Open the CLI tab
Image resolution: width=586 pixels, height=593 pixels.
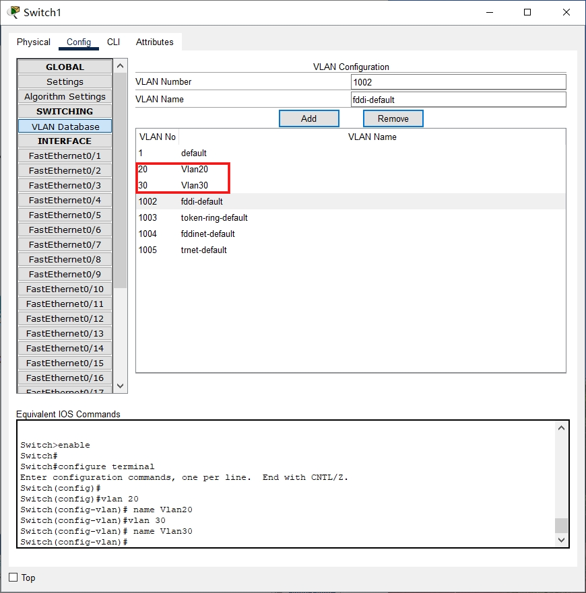[113, 42]
